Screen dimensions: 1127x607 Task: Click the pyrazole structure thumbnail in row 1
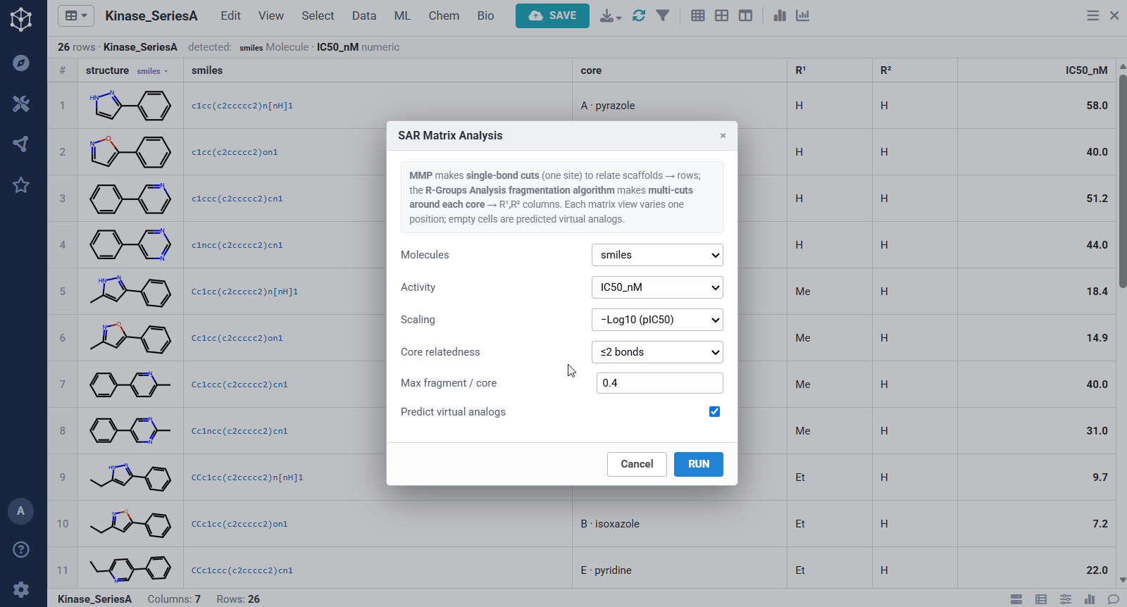click(x=130, y=106)
